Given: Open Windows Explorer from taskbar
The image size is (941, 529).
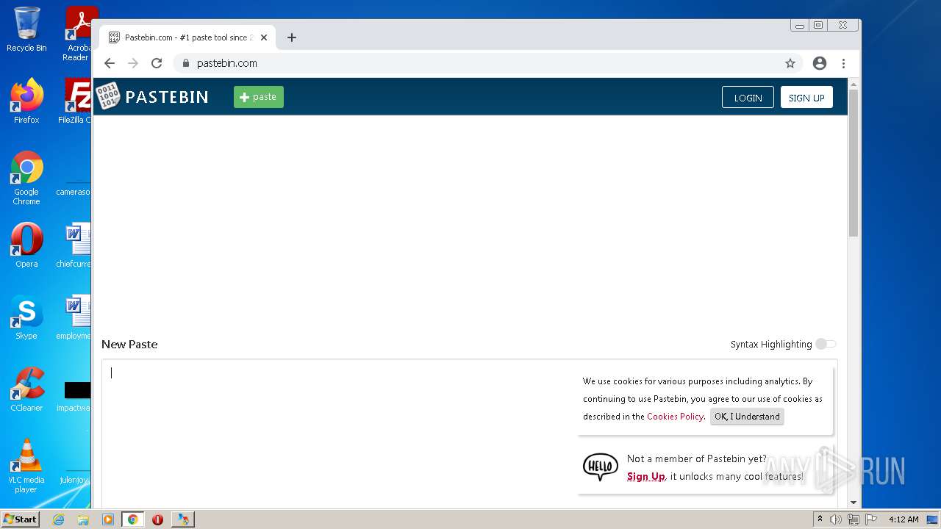Looking at the screenshot, I should point(83,519).
